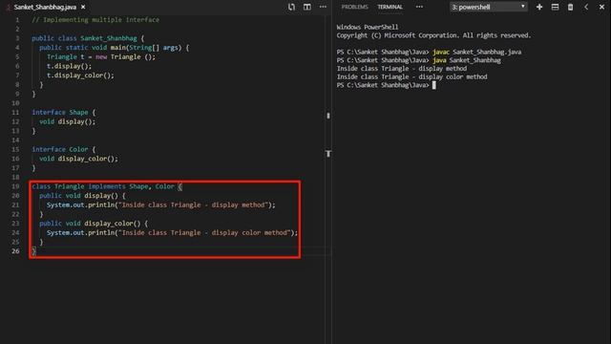Create a new terminal with plus icon
Viewport: 611px width, 344px height.
(x=539, y=7)
